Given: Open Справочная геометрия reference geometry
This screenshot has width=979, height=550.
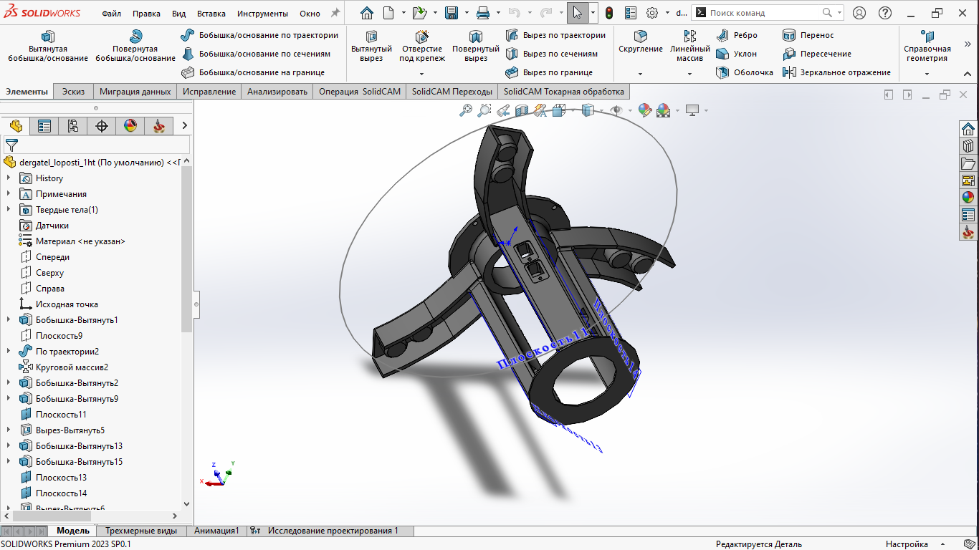Looking at the screenshot, I should click(x=927, y=47).
